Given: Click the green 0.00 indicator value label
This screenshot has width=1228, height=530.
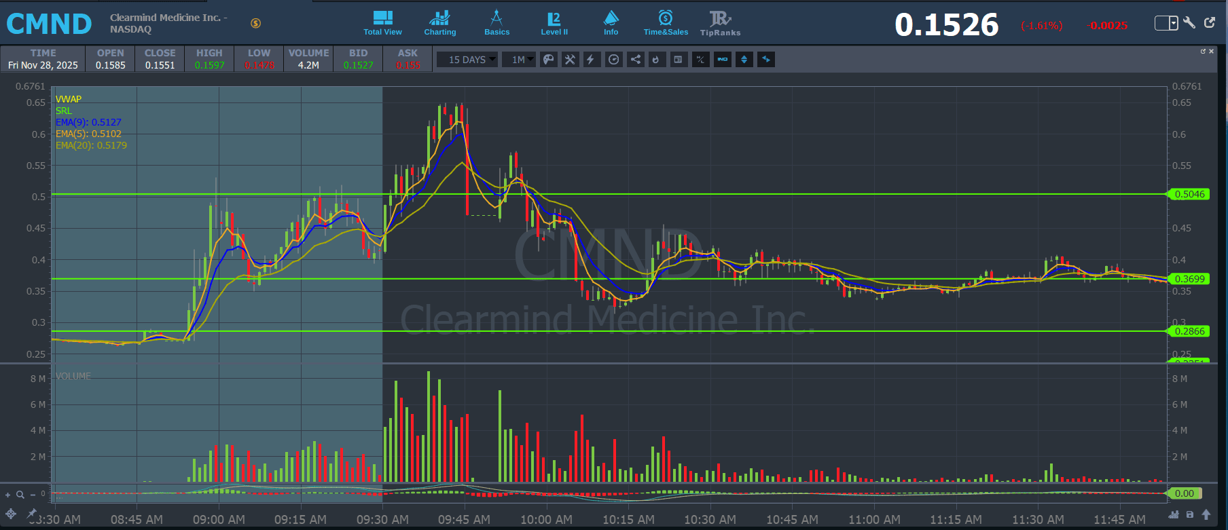Looking at the screenshot, I should pos(1184,493).
